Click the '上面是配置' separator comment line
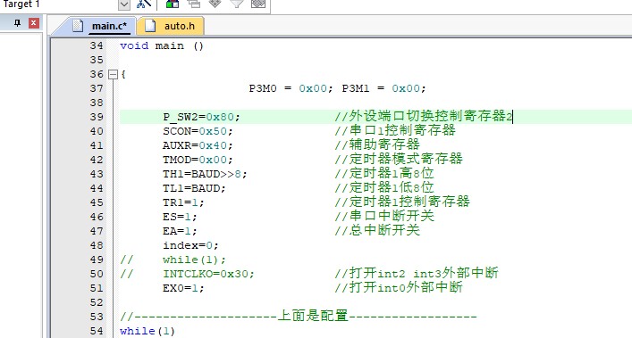632x338 pixels. click(299, 317)
